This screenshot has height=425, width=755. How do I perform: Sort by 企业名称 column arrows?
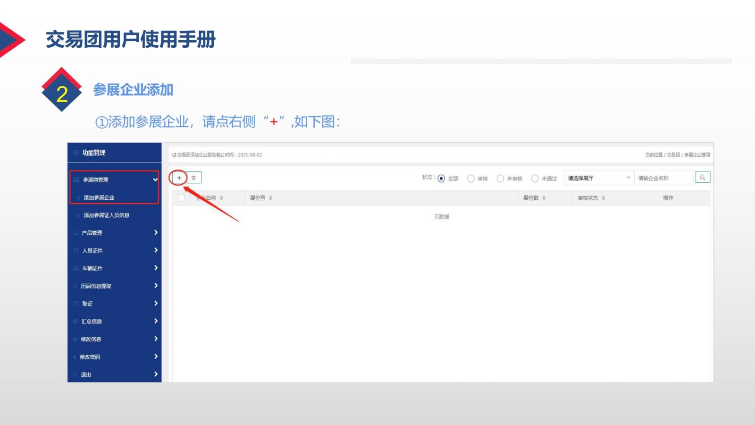pyautogui.click(x=221, y=198)
